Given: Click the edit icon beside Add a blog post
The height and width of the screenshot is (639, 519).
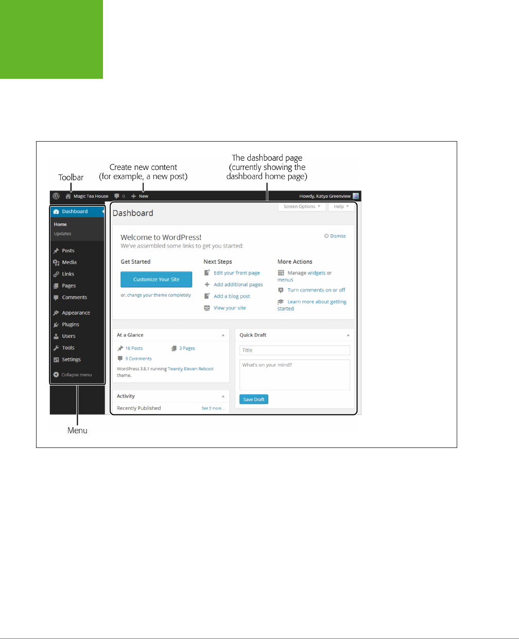Looking at the screenshot, I should (x=207, y=296).
